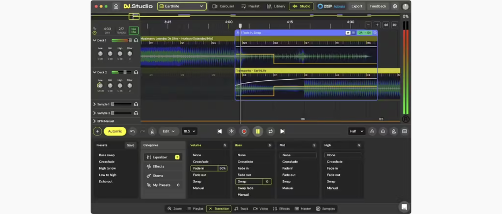Solo the Mid column with S

tap(315, 145)
